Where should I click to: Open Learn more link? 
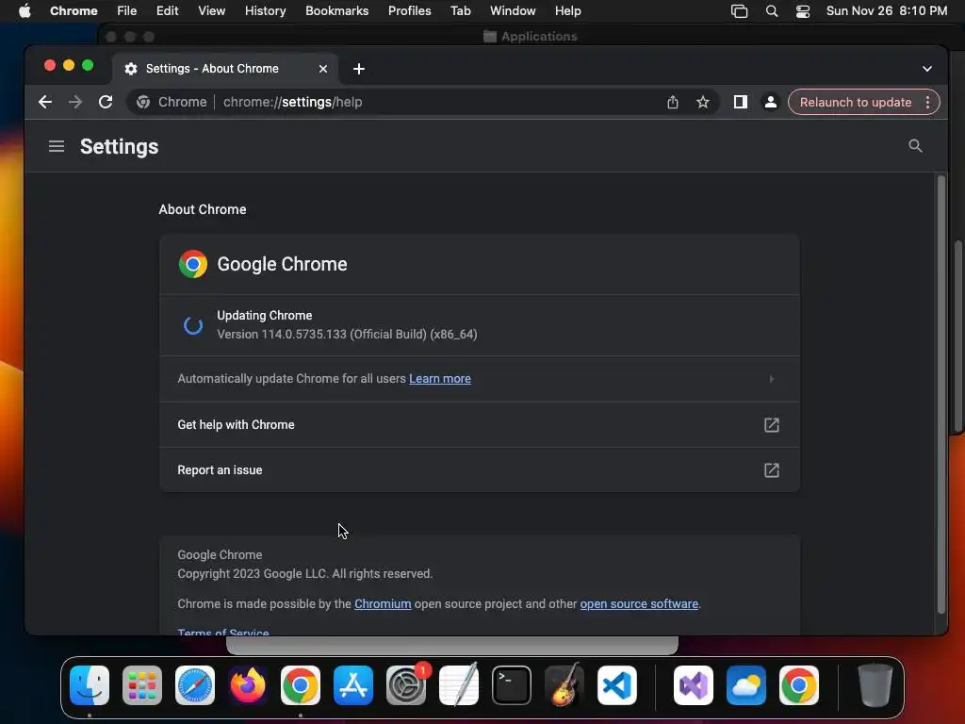[x=440, y=379]
